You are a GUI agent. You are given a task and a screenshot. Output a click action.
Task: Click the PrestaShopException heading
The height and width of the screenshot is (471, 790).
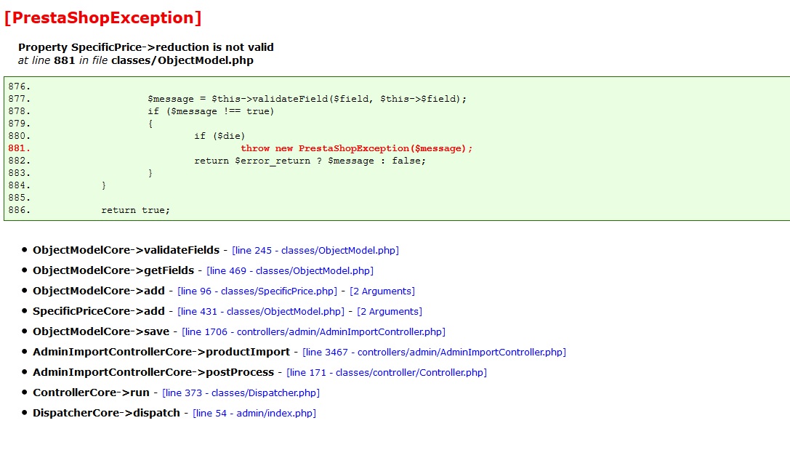click(x=102, y=17)
